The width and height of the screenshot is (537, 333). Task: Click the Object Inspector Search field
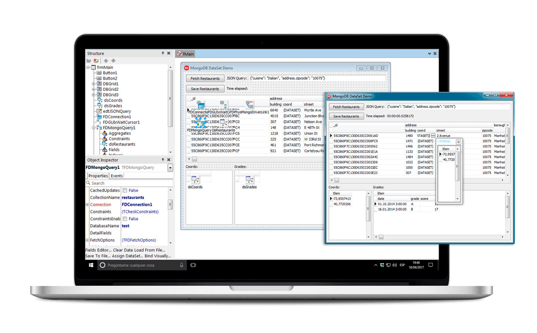pos(129,183)
